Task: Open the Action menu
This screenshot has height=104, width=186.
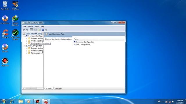Action: pos(31,26)
